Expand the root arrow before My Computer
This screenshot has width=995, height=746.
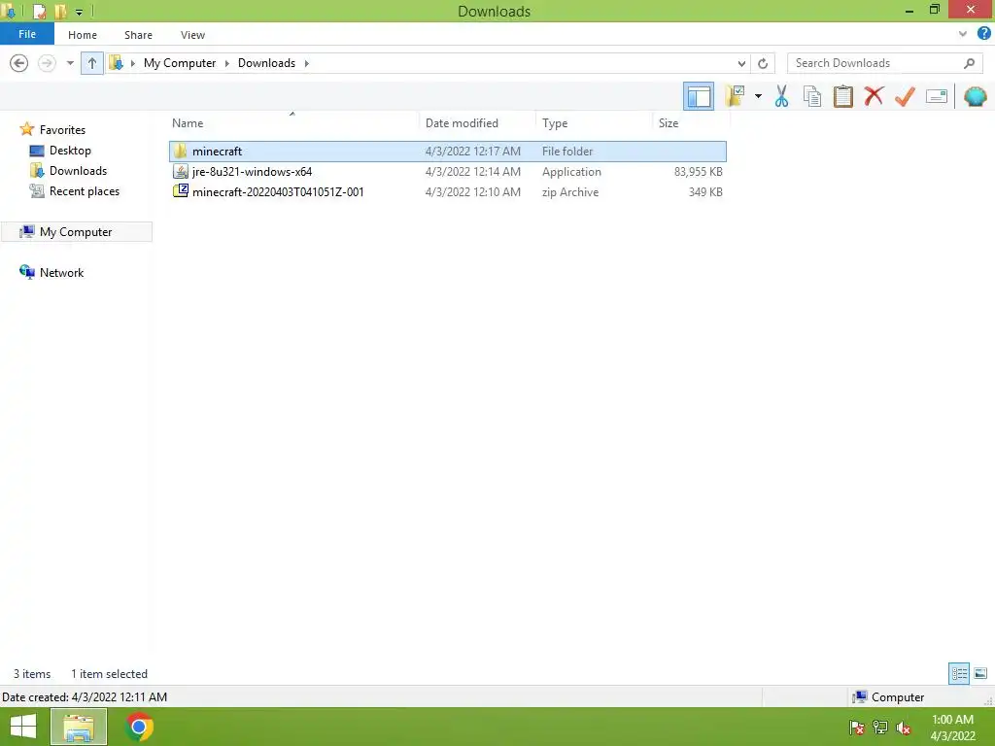[132, 63]
